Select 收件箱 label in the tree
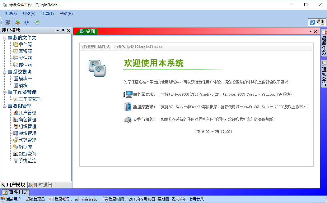The width and height of the screenshot is (327, 203). point(26,44)
